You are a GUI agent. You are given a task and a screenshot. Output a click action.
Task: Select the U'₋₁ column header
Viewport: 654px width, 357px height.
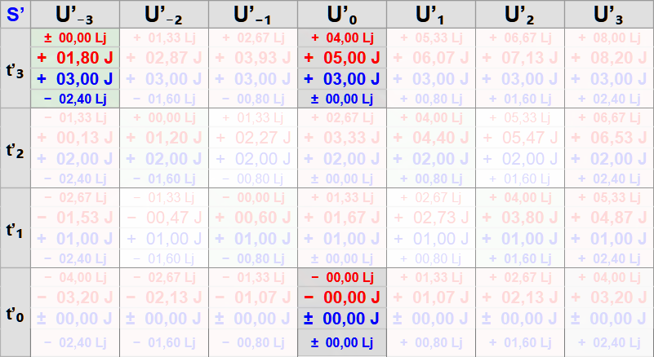pos(253,14)
